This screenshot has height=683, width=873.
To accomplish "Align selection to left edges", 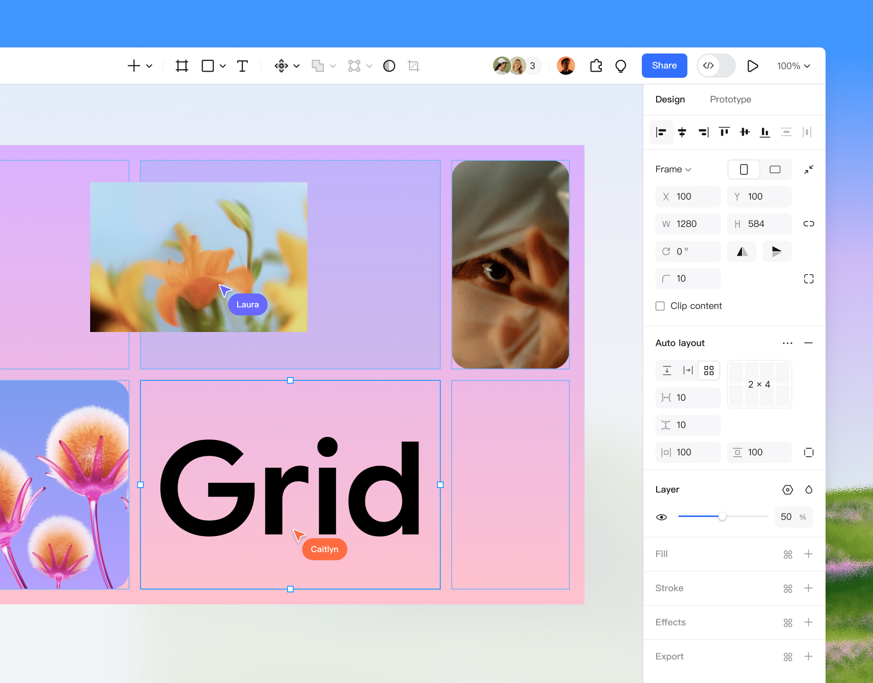I will [x=661, y=132].
